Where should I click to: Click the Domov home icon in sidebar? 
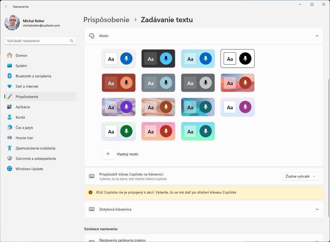pyautogui.click(x=10, y=55)
